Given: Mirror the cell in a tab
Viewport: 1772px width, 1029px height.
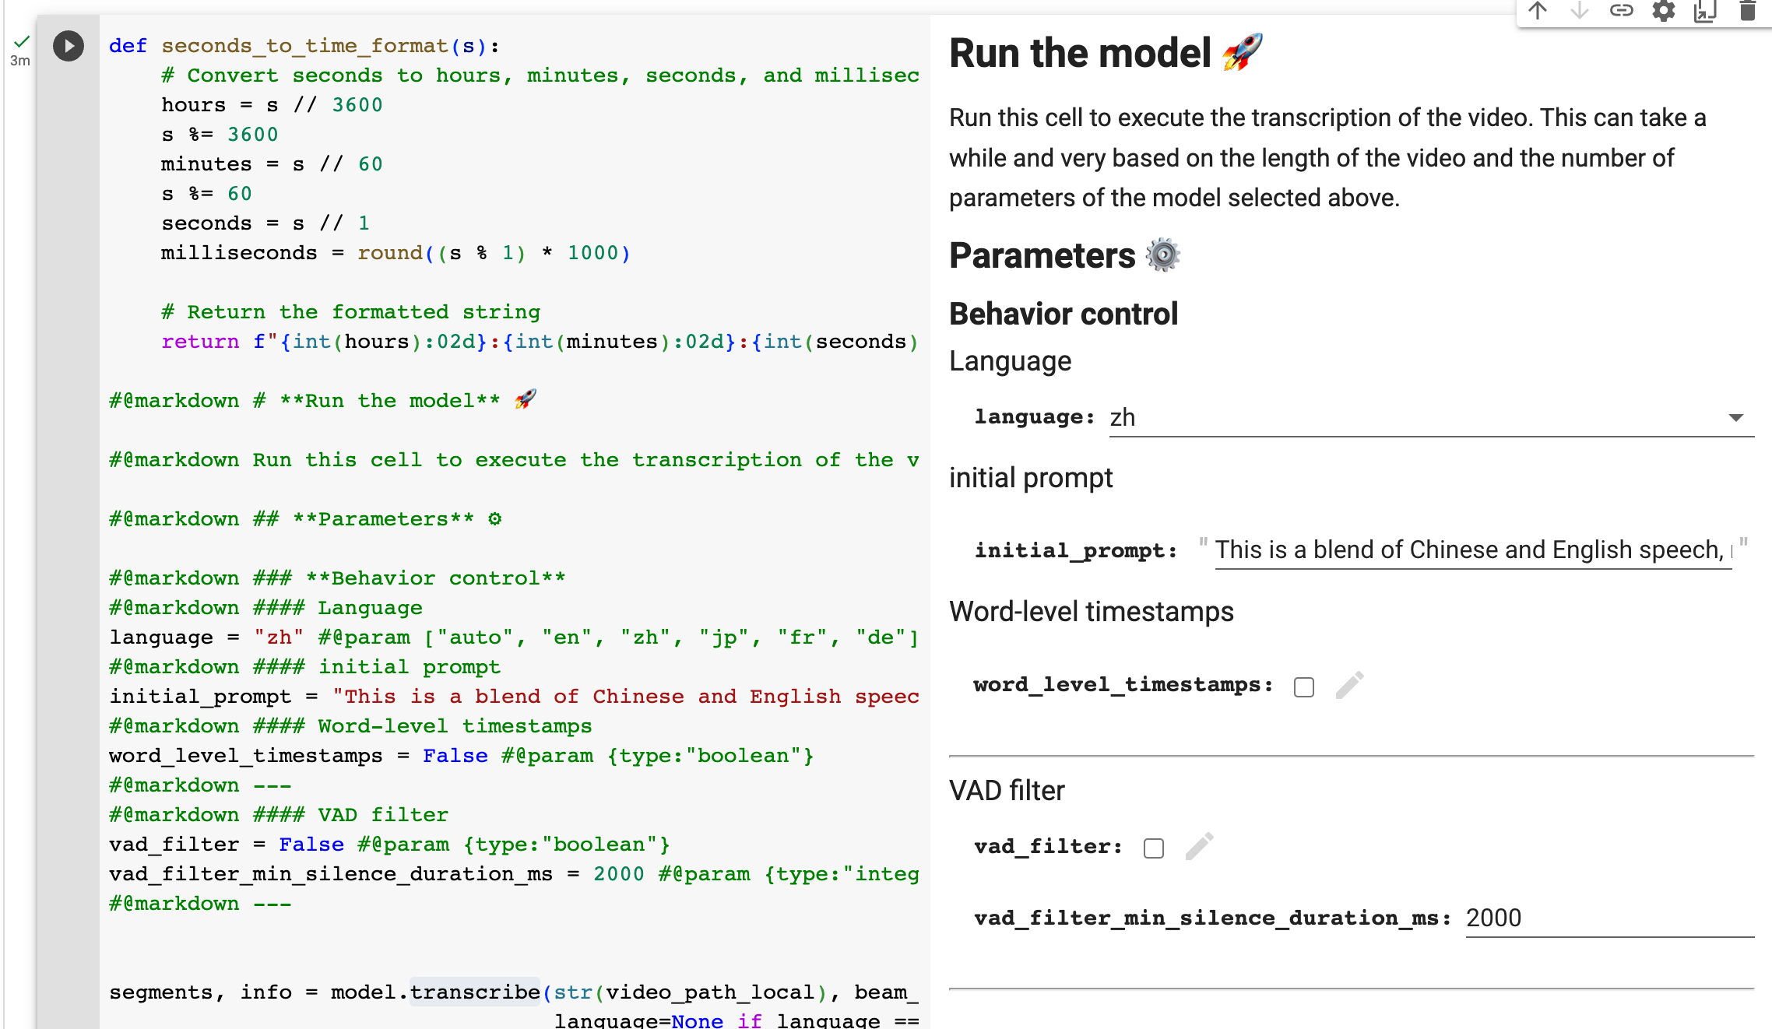Looking at the screenshot, I should pyautogui.click(x=1705, y=12).
